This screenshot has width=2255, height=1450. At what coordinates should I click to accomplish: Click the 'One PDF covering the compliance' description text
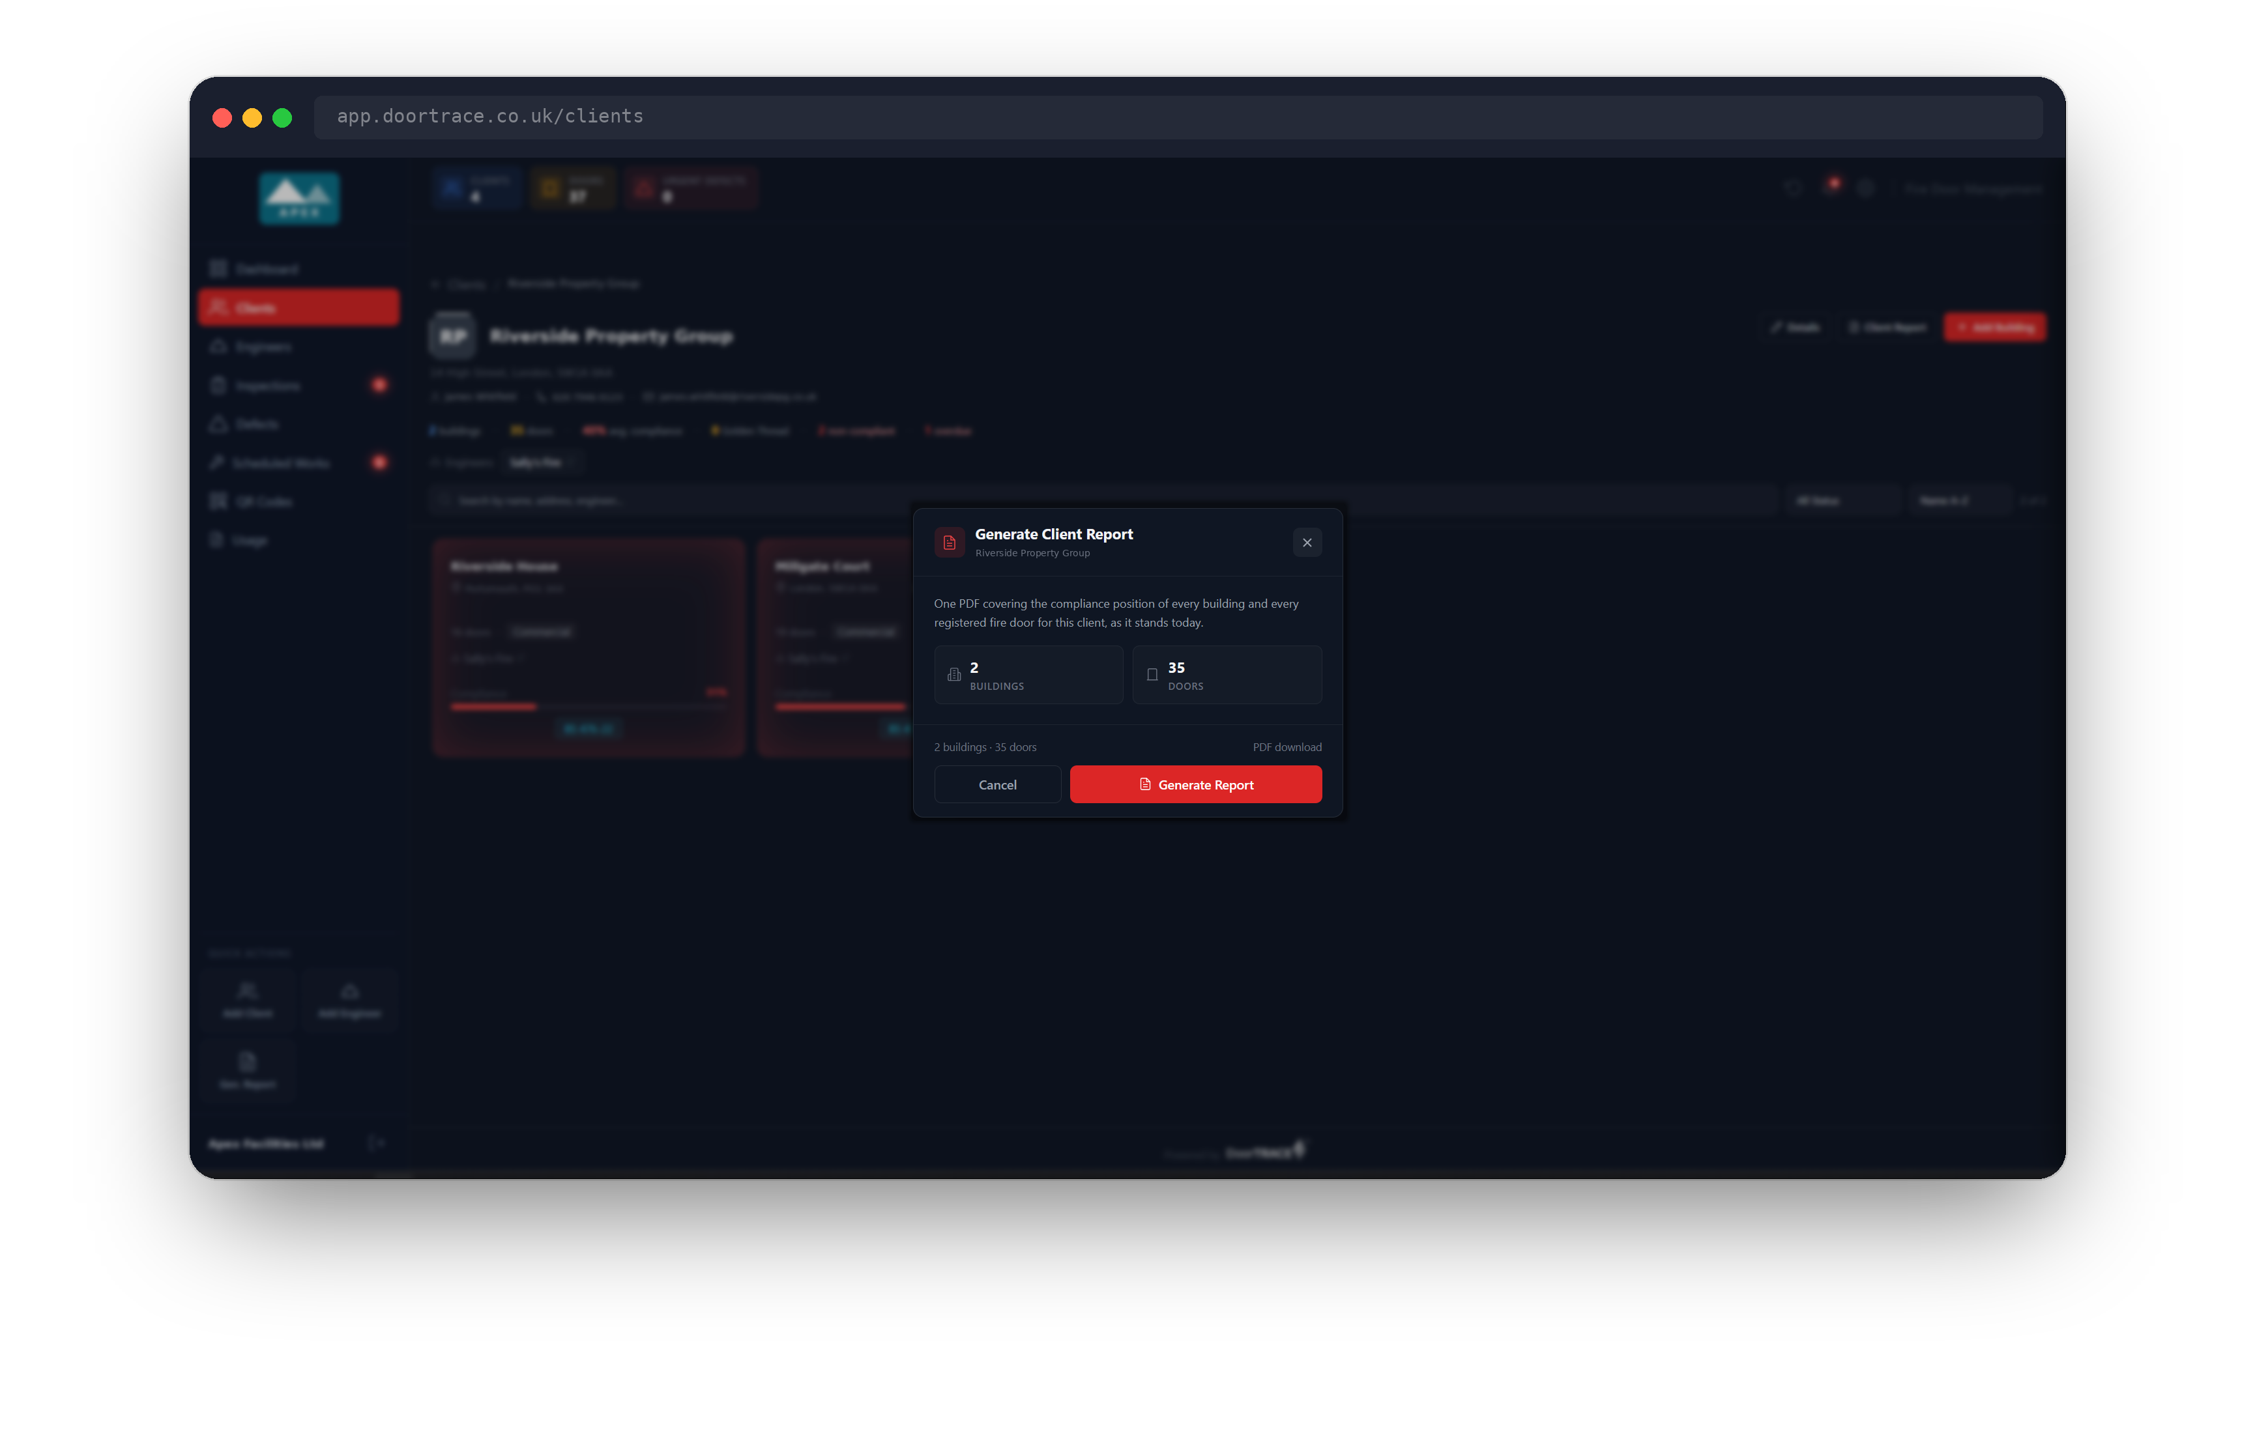click(1115, 613)
